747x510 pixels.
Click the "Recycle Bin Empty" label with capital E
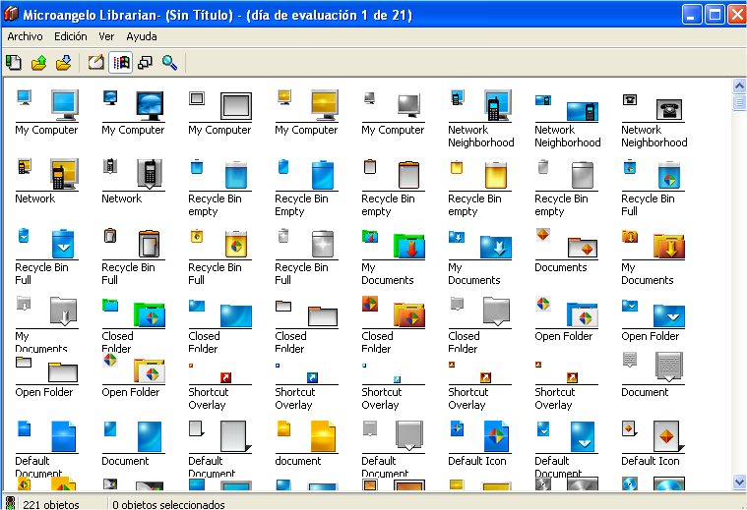[x=301, y=205]
